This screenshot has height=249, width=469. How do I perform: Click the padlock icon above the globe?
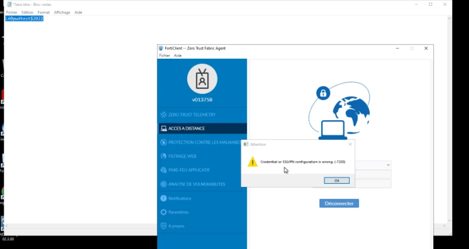click(323, 93)
